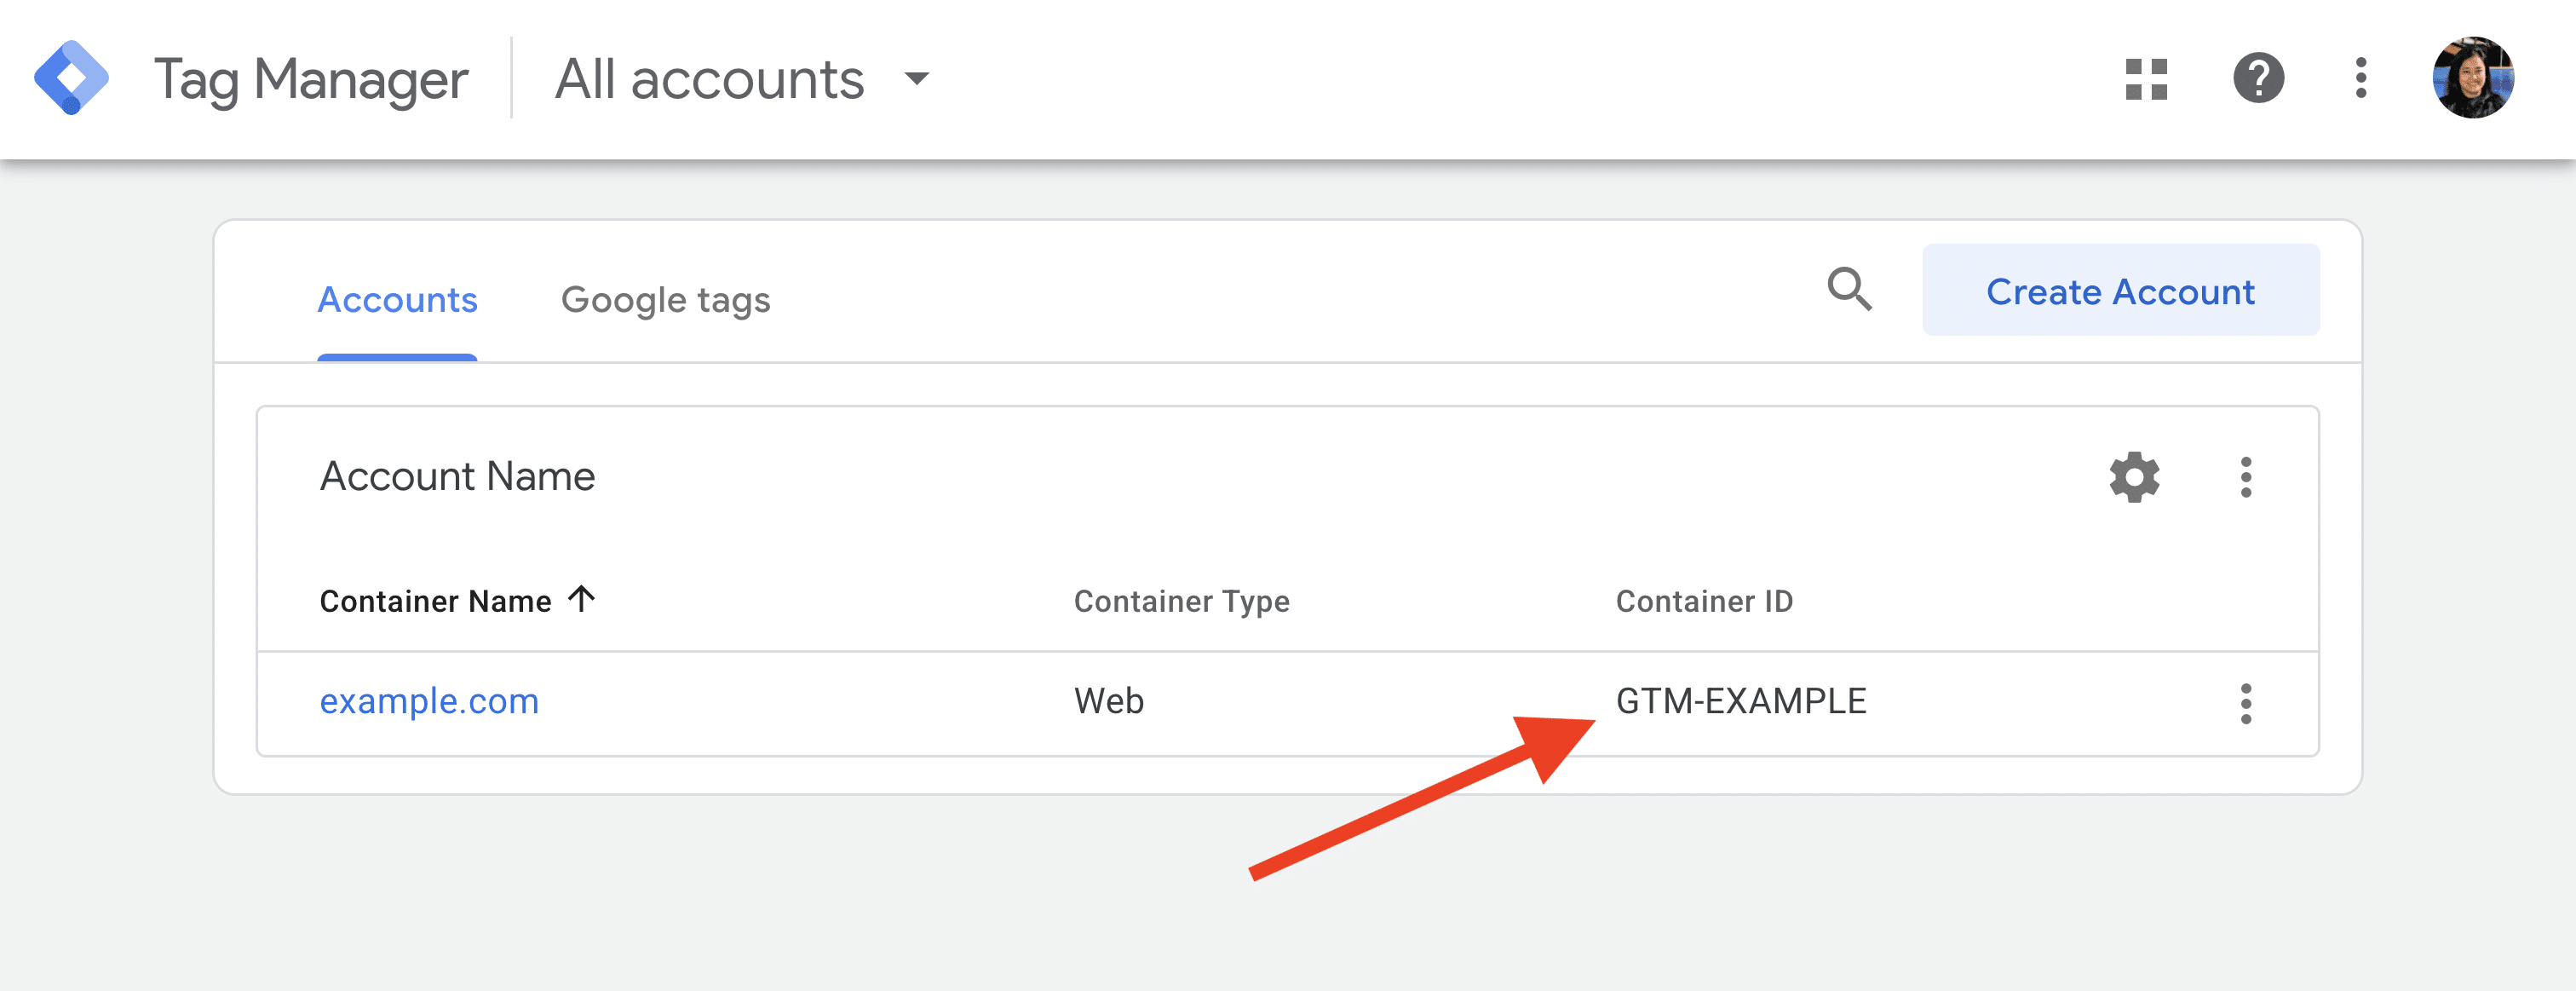2576x991 pixels.
Task: Open the Account Name three-dot menu
Action: point(2246,477)
